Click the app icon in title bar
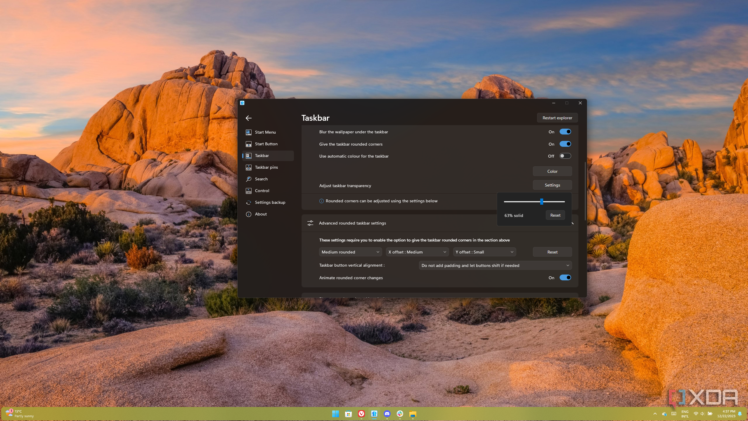Screen dimensions: 748x421 click(x=242, y=103)
